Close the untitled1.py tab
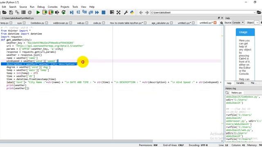Viewport: 262px width, 147px height. (193, 23)
